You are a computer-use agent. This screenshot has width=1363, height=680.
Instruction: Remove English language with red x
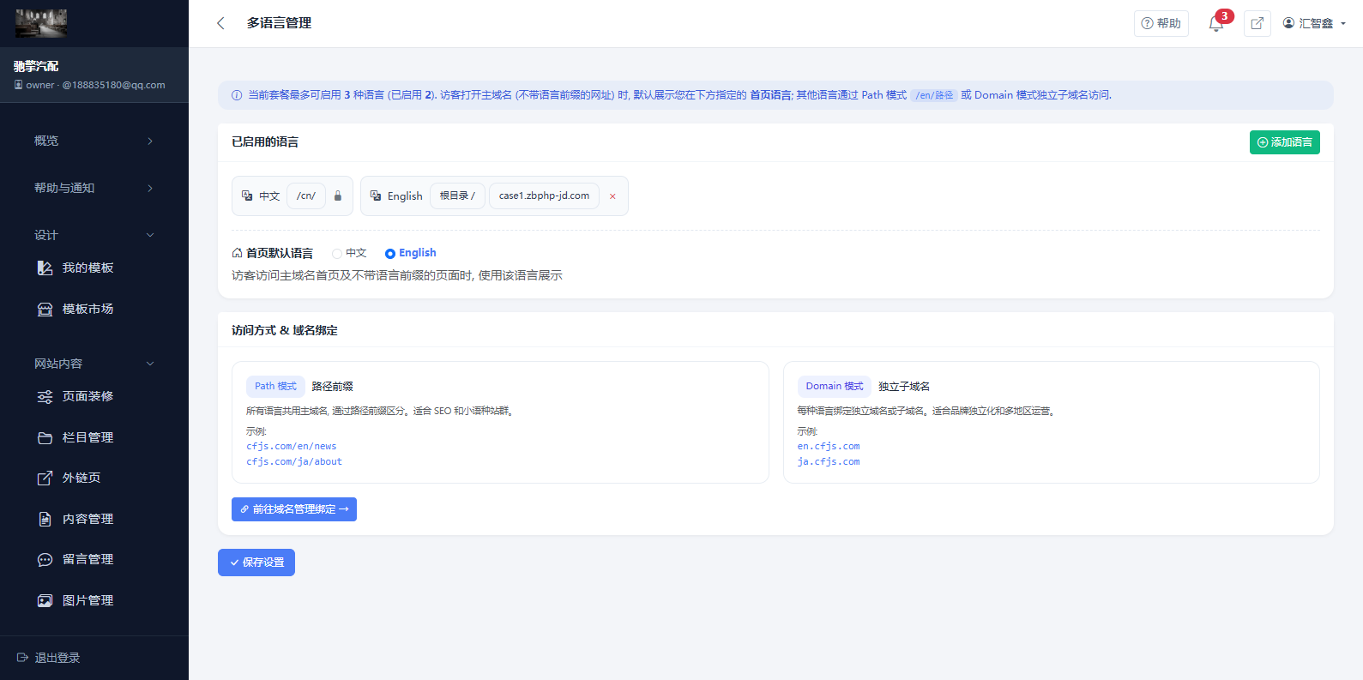point(612,196)
